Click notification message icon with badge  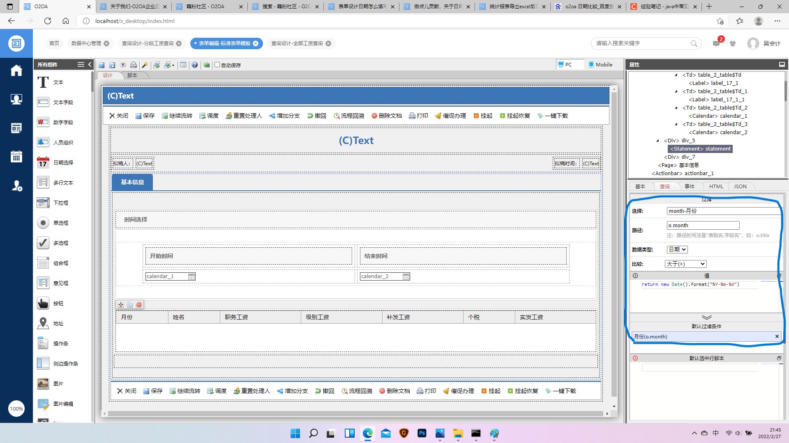click(716, 43)
